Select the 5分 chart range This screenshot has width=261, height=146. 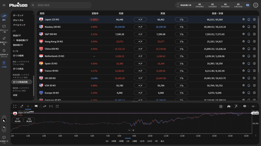coord(107,141)
